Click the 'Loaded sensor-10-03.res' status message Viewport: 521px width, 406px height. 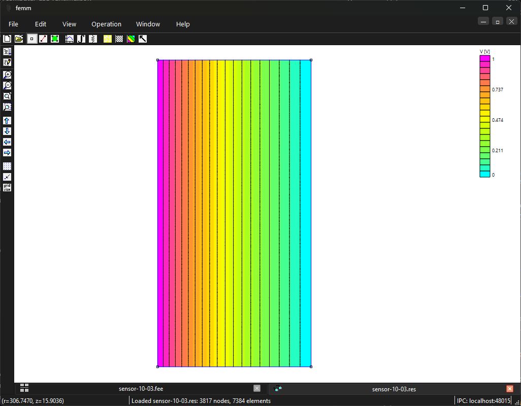[201, 401]
